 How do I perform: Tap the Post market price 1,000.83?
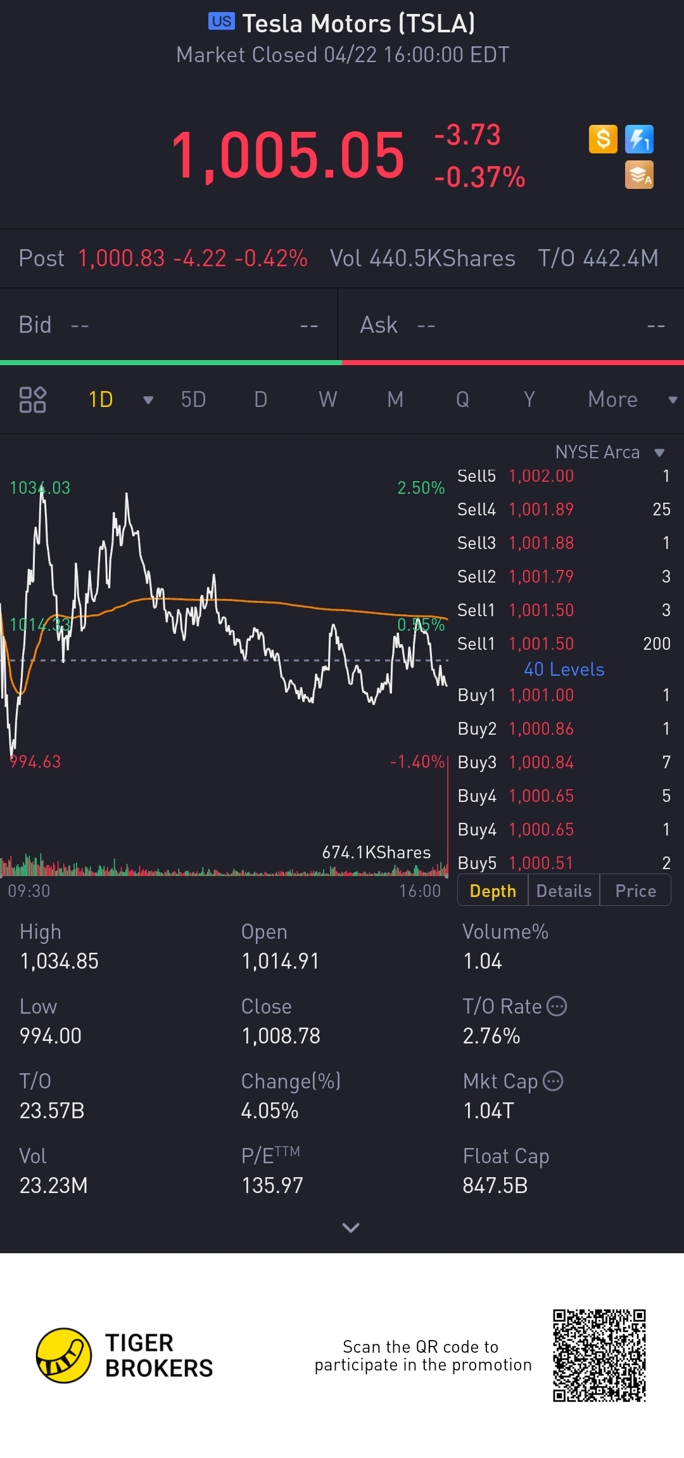click(122, 258)
